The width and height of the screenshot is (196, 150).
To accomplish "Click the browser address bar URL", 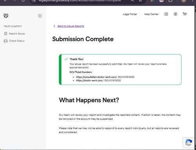I will (80, 1).
